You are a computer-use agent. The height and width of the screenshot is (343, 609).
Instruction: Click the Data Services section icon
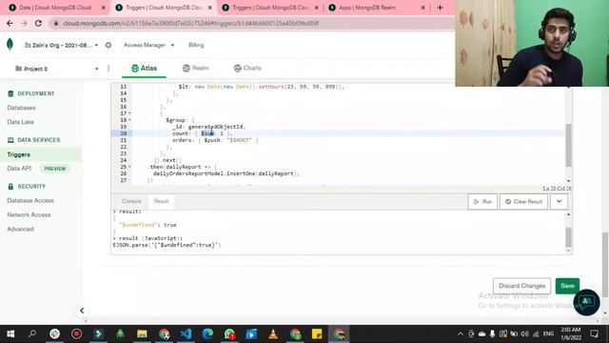[x=10, y=140]
